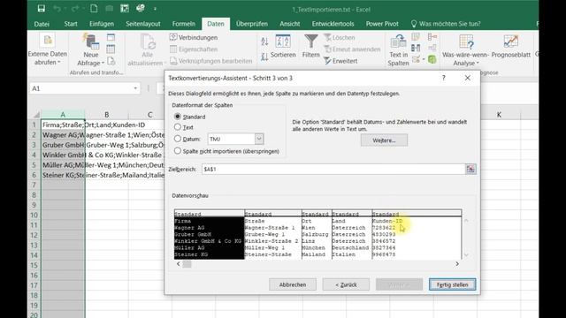Click cell A1 containing Firma;Straße;Ort;Land;Kunden-ID
This screenshot has width=566, height=318.
tap(63, 125)
